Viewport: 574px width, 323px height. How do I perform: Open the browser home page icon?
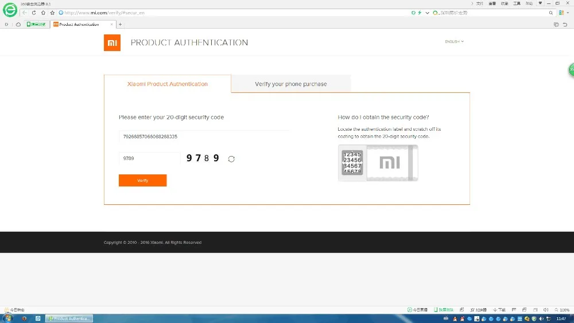point(43,13)
